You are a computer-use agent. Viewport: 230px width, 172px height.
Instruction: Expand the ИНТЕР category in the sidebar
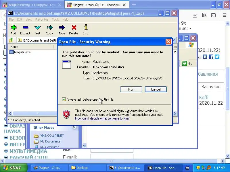tap(6, 144)
